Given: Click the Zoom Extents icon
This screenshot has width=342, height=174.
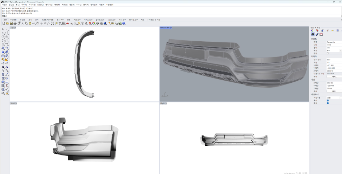Looking at the screenshot, I should tap(53, 23).
